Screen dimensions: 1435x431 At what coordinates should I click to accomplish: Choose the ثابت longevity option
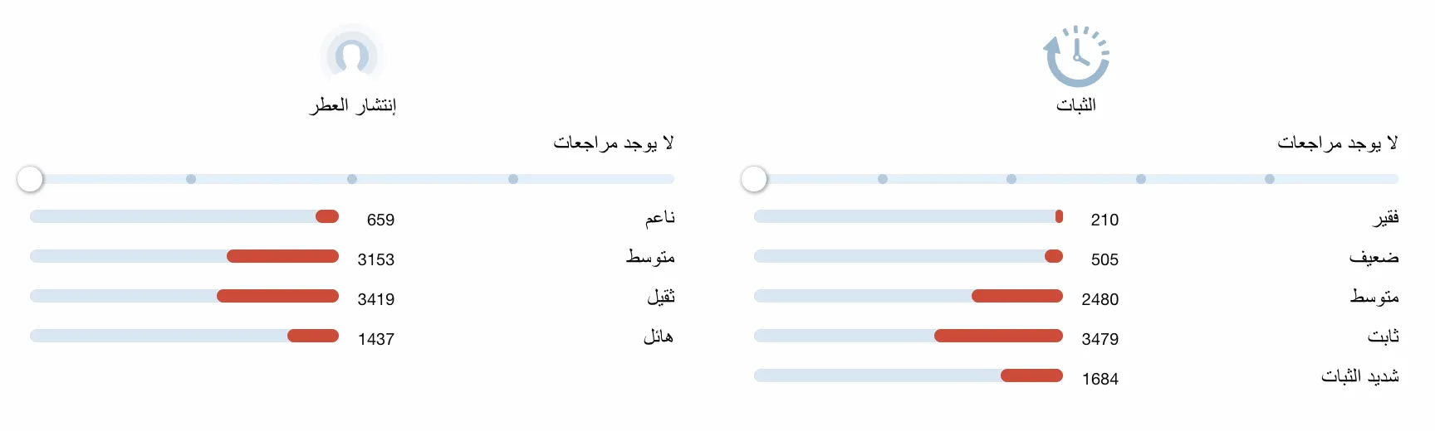1384,337
